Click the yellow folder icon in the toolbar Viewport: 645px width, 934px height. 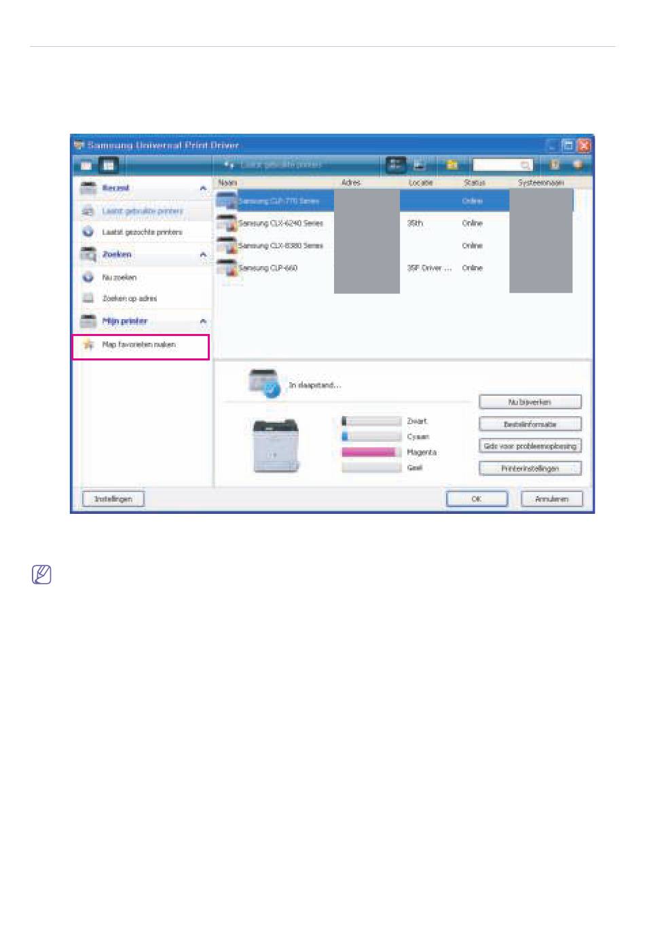(x=452, y=164)
